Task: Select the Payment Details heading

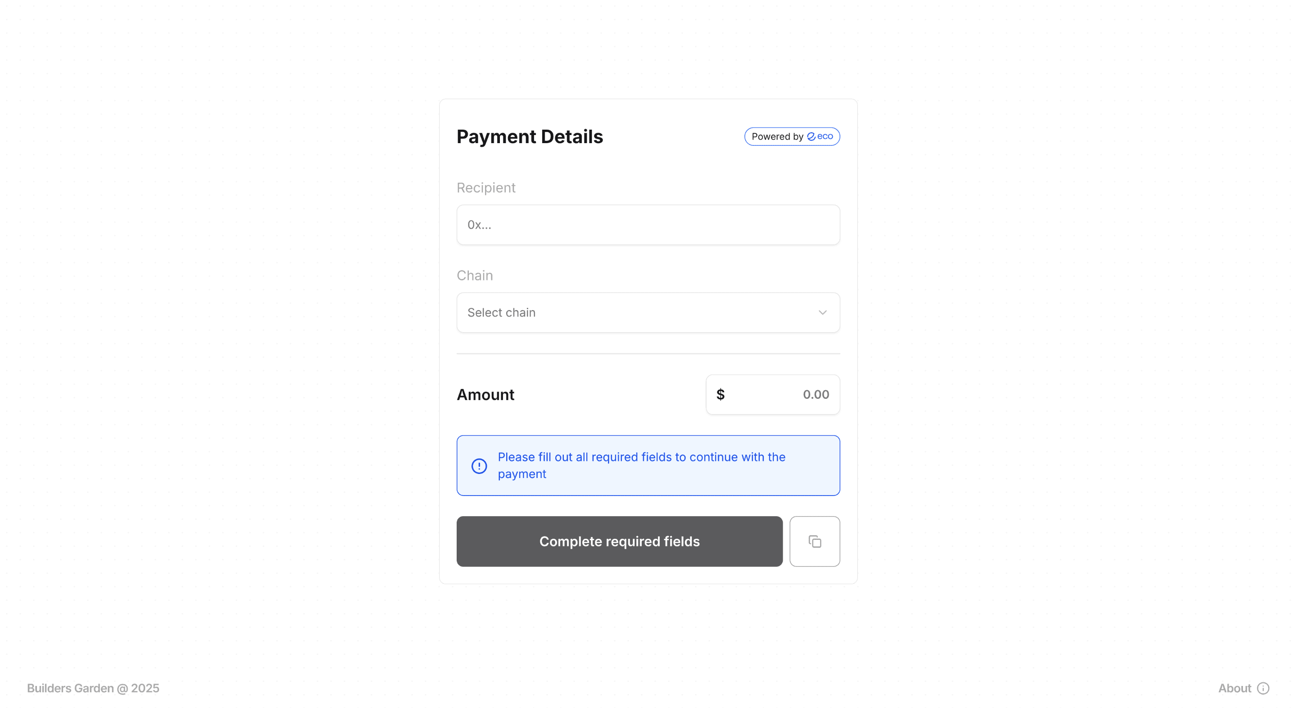Action: tap(530, 136)
